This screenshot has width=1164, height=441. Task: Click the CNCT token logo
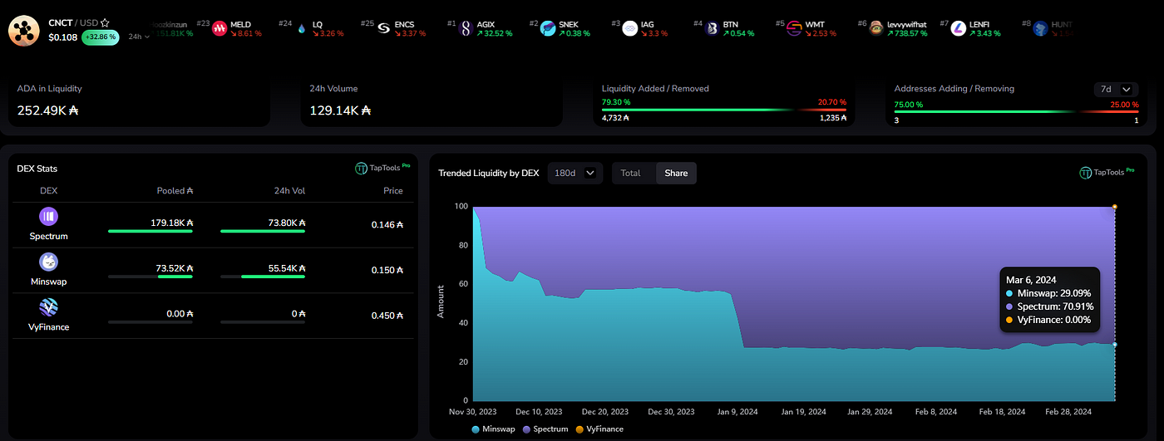point(25,31)
